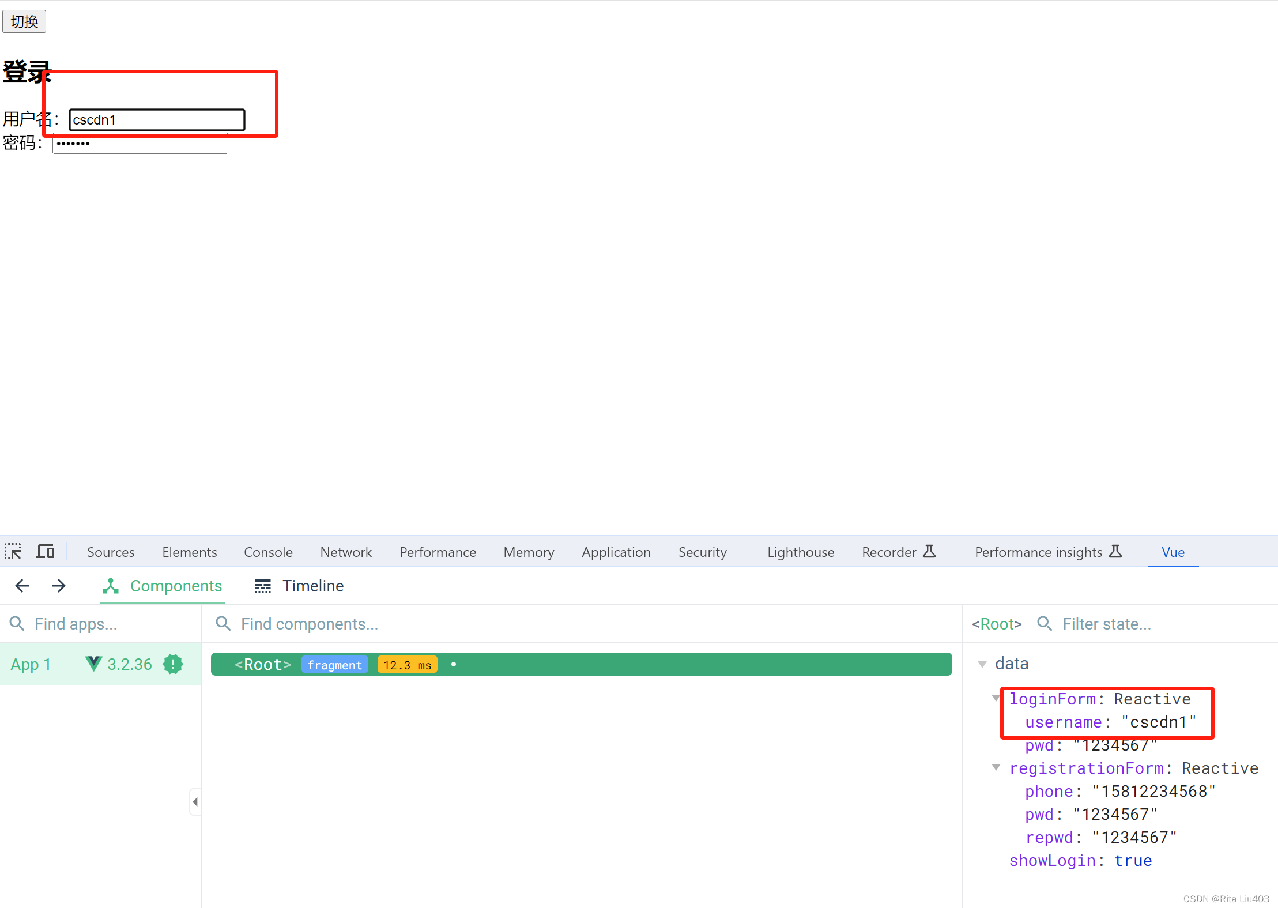
Task: Click the warning badge next to Vue version 3.2.36
Action: pyautogui.click(x=172, y=664)
